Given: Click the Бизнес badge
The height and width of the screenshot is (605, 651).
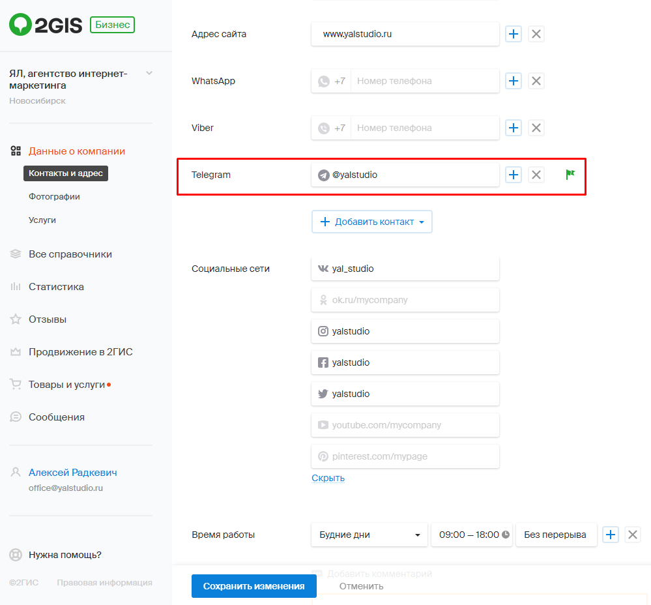Looking at the screenshot, I should click(x=113, y=25).
